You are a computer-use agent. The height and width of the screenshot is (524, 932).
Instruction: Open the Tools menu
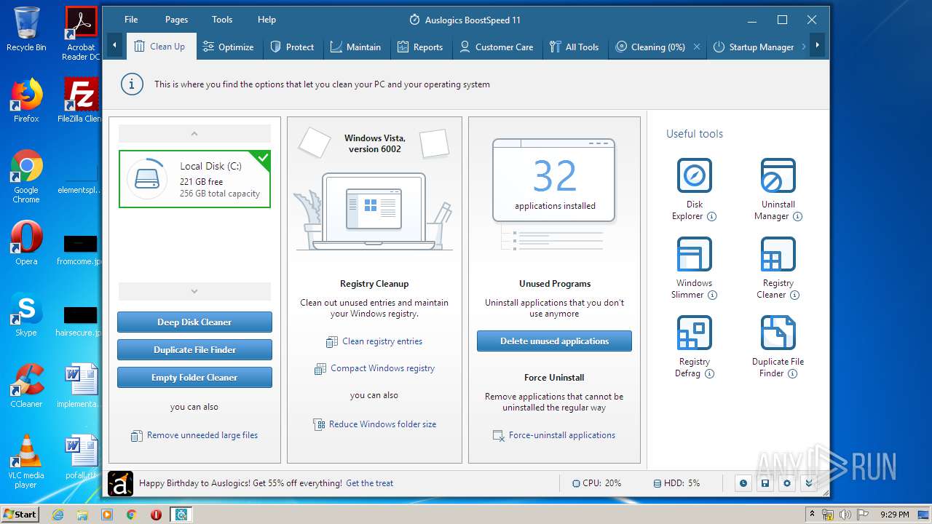point(222,20)
